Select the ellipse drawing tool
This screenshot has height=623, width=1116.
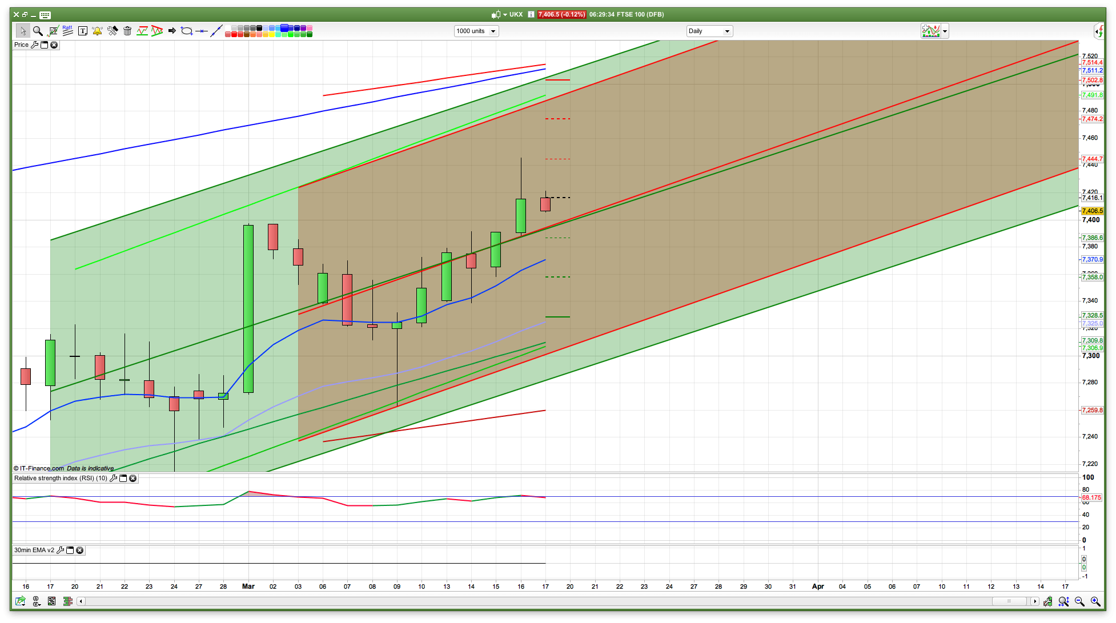(186, 31)
